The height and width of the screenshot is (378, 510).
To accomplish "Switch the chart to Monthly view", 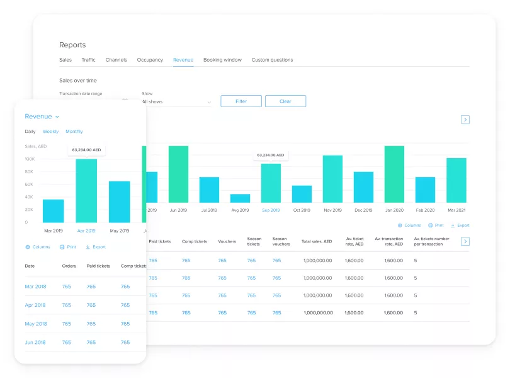I will tap(74, 132).
